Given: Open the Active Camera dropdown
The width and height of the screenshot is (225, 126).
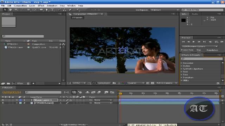Looking at the screenshot, I should point(166,83).
